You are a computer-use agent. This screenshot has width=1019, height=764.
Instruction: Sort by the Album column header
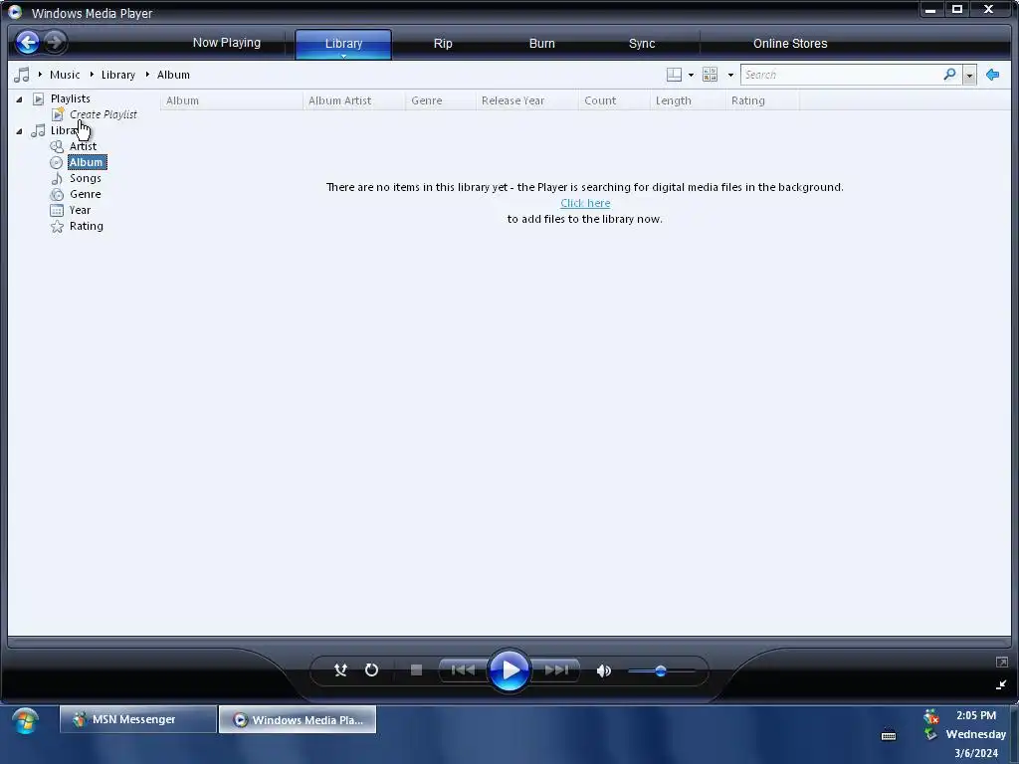[x=231, y=100]
